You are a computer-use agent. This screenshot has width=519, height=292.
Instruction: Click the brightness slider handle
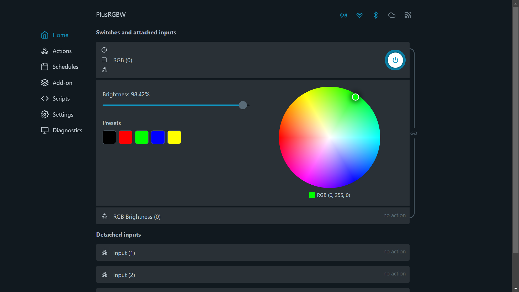[243, 105]
